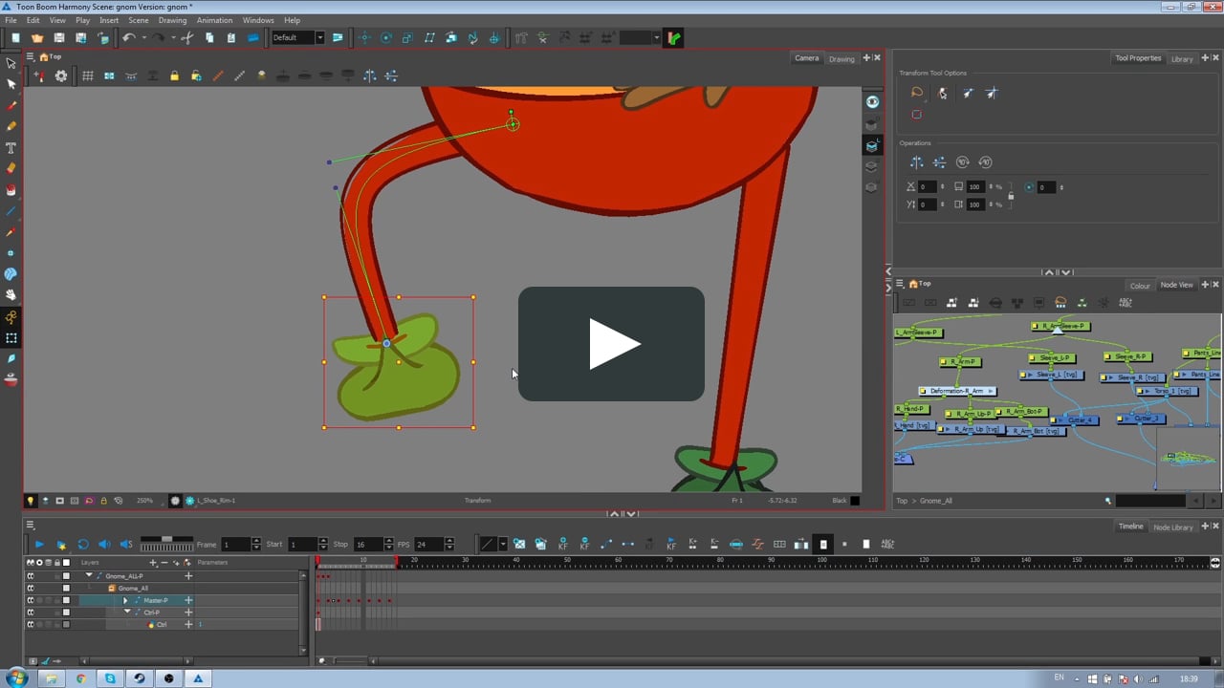Screen dimensions: 1224x688
Task: Switch to the Colour tab
Action: (x=1141, y=286)
